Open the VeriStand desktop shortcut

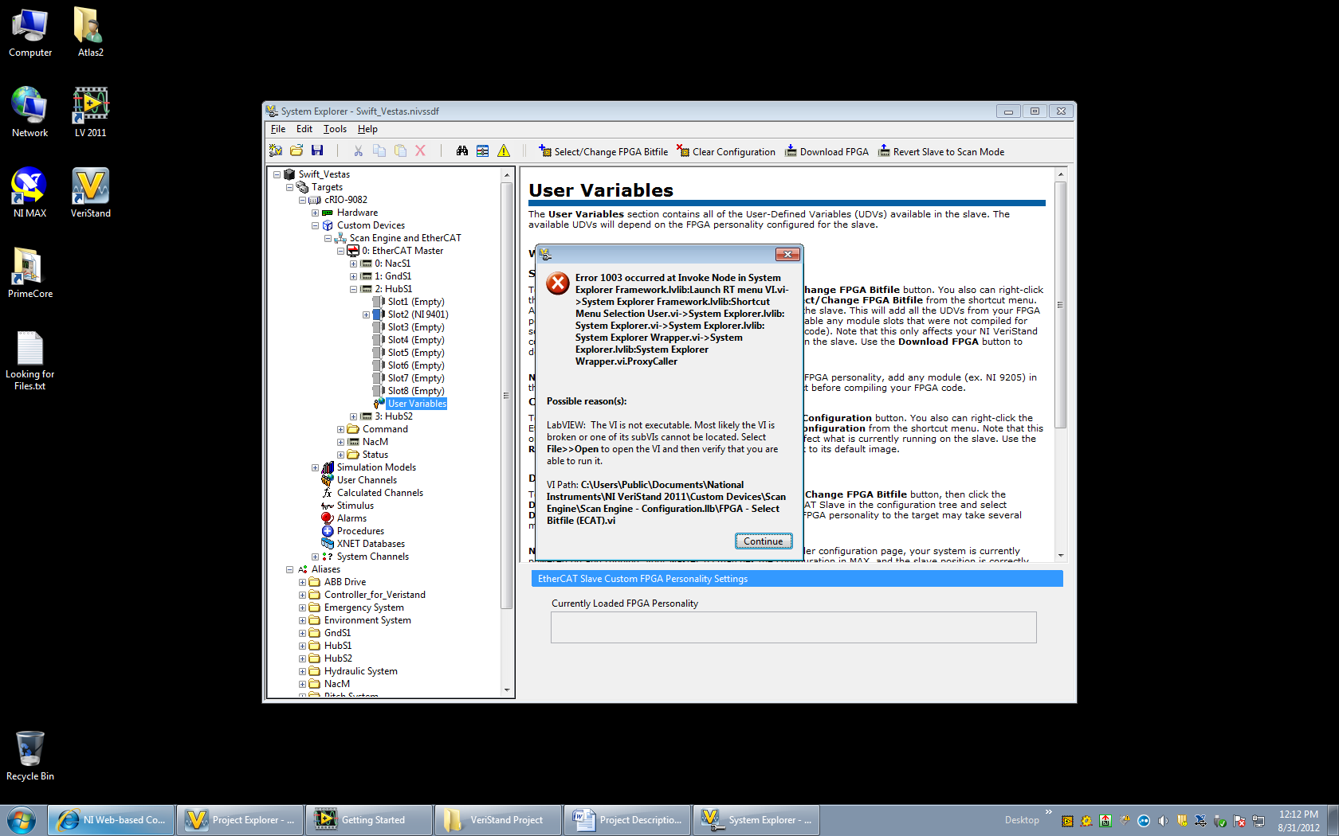[90, 193]
